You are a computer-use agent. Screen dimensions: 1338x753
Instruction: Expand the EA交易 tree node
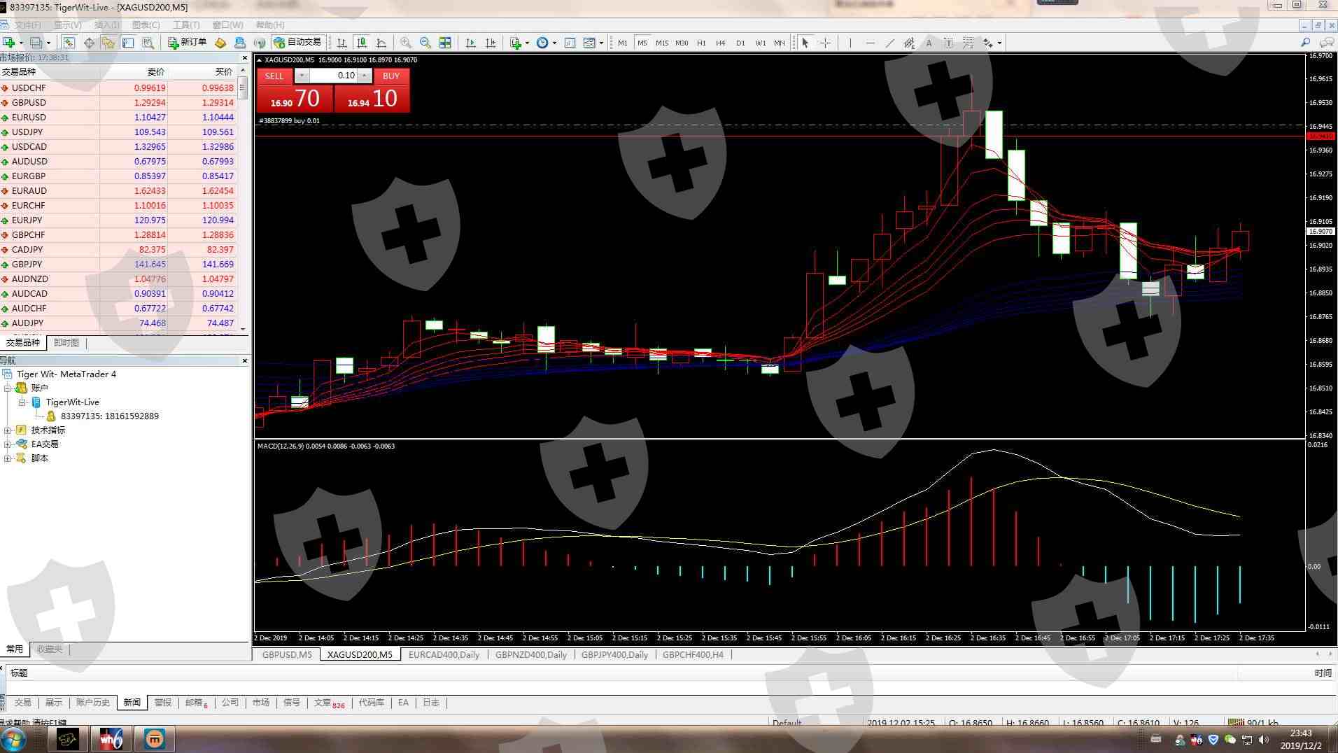click(x=8, y=444)
